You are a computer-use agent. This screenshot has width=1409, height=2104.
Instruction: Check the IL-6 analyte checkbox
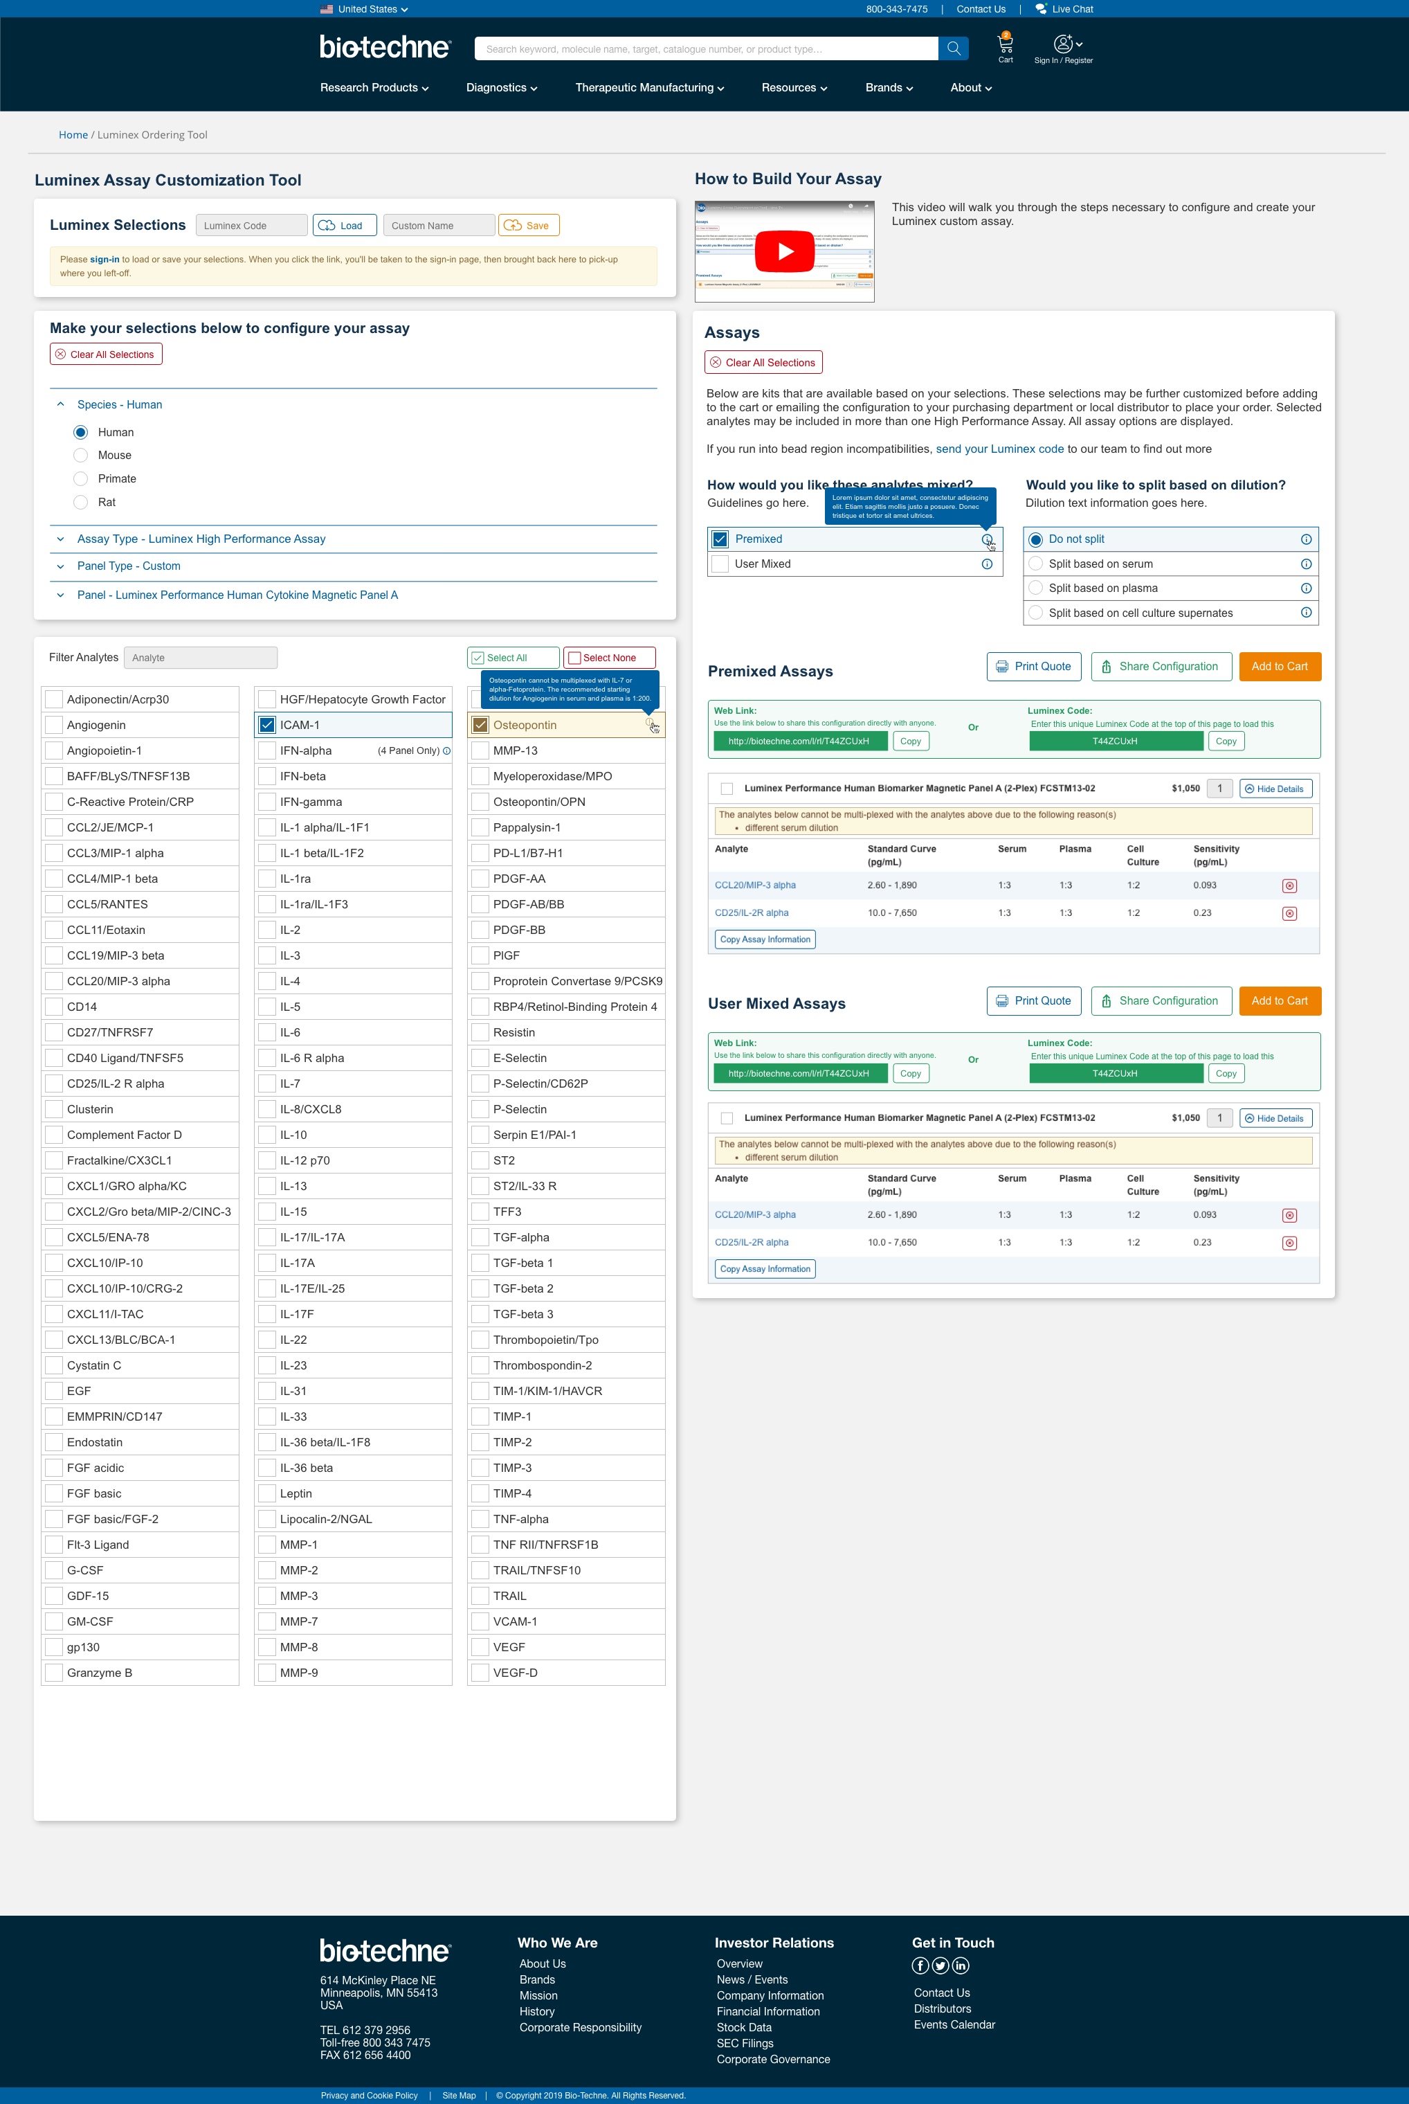point(267,1033)
